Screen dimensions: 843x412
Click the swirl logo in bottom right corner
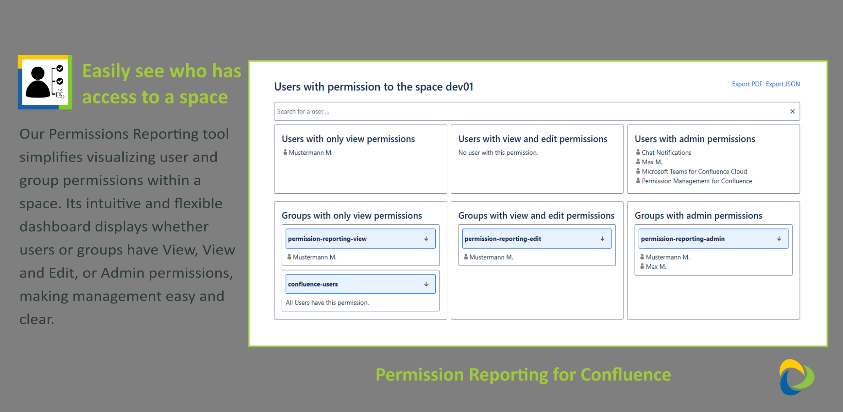[797, 376]
